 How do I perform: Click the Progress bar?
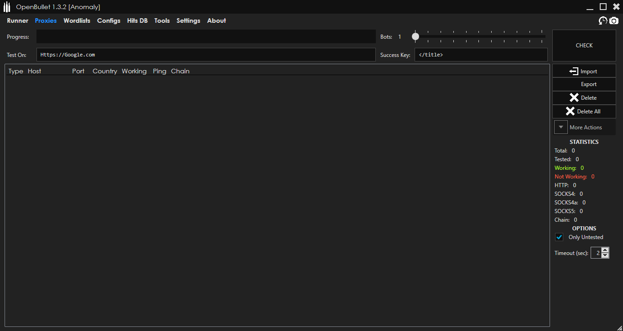click(x=206, y=36)
